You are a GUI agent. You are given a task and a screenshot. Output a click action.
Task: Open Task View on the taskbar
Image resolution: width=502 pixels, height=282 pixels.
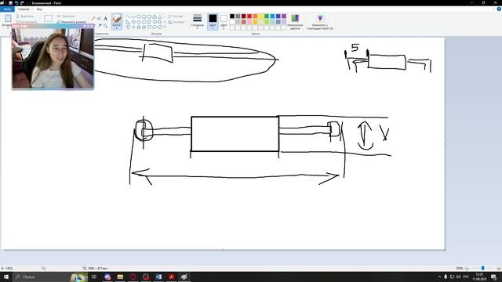(x=94, y=277)
